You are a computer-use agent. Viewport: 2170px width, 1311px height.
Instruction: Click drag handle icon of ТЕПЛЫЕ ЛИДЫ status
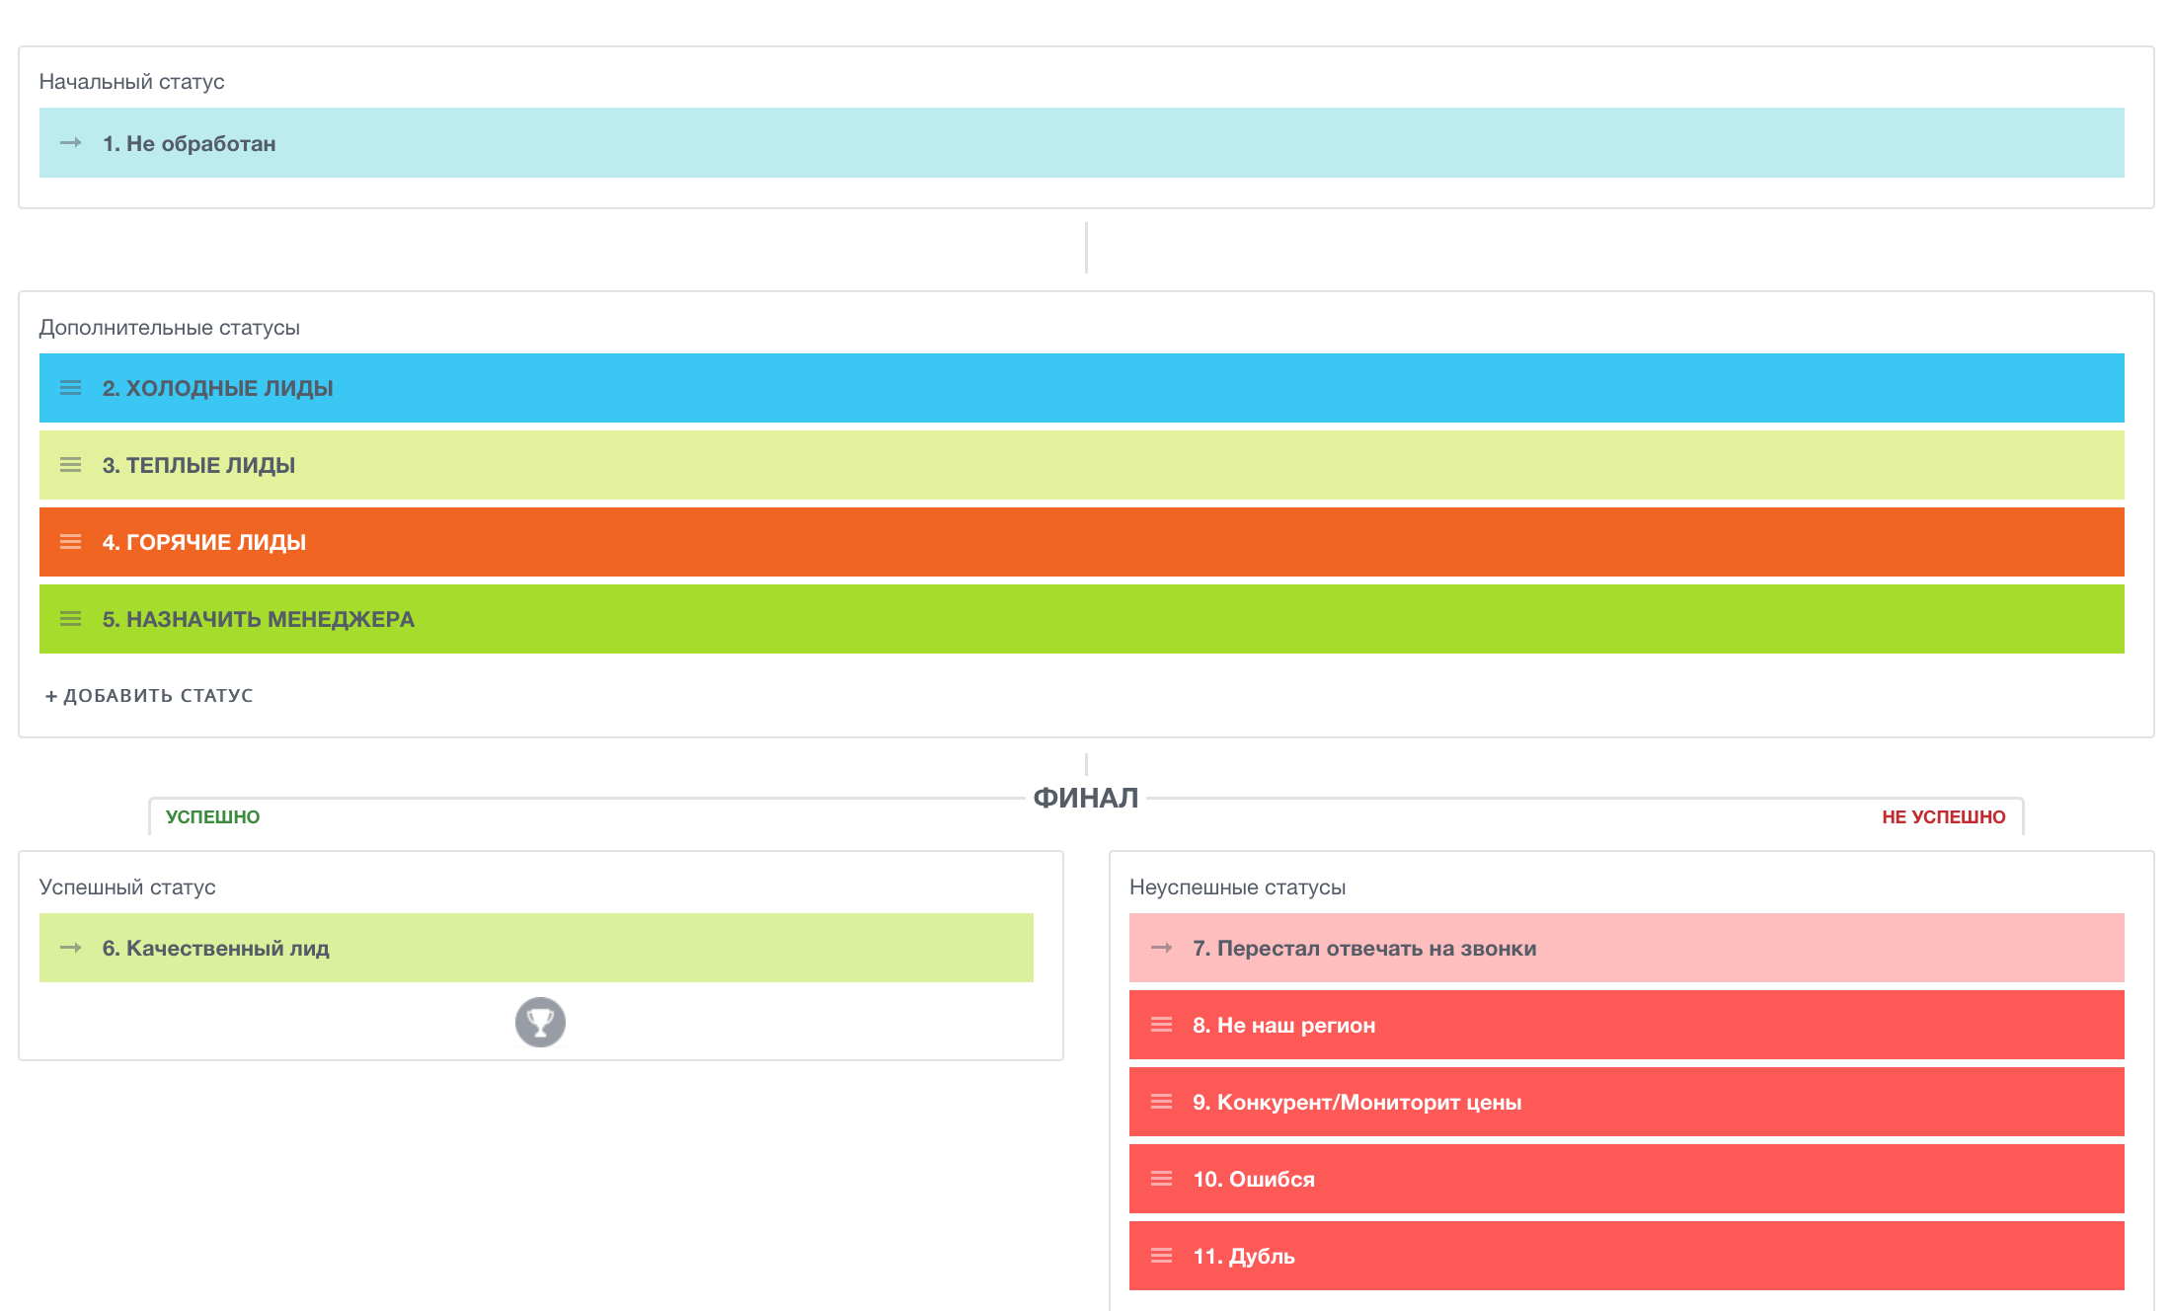click(70, 465)
